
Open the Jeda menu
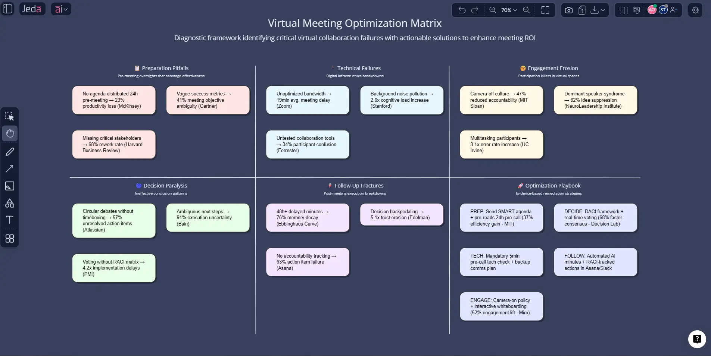[x=32, y=9]
